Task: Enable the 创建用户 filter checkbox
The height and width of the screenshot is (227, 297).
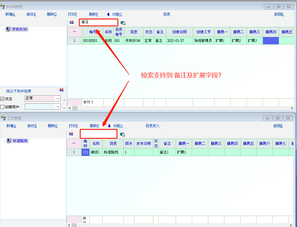Action: [x=2, y=107]
